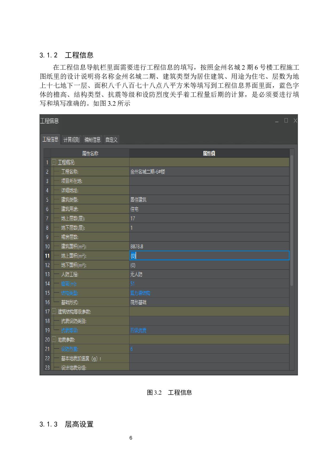Open the 编制信息 tab
The width and height of the screenshot is (331, 468).
click(x=92, y=140)
